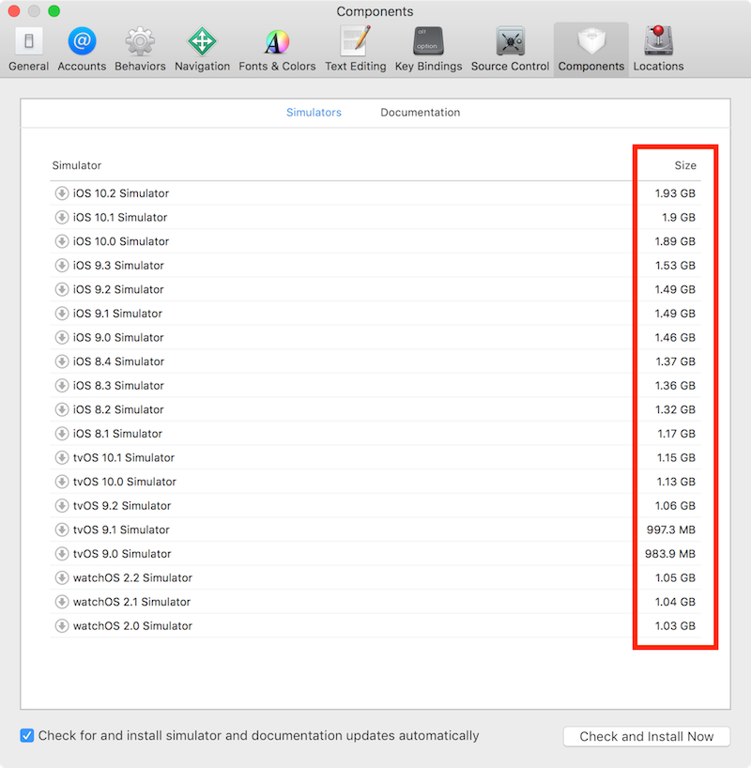751x768 pixels.
Task: Download the watchOS 2.1 Simulator
Action: 62,602
